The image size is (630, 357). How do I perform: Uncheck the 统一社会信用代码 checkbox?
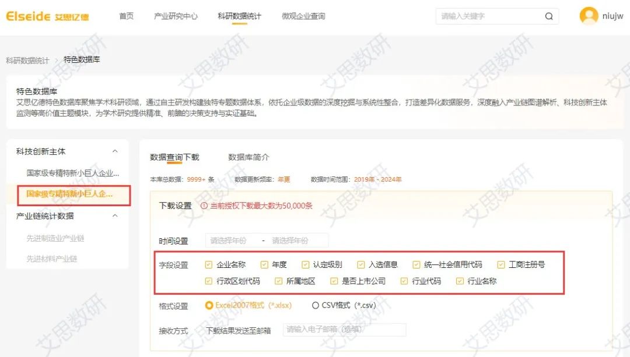point(416,264)
